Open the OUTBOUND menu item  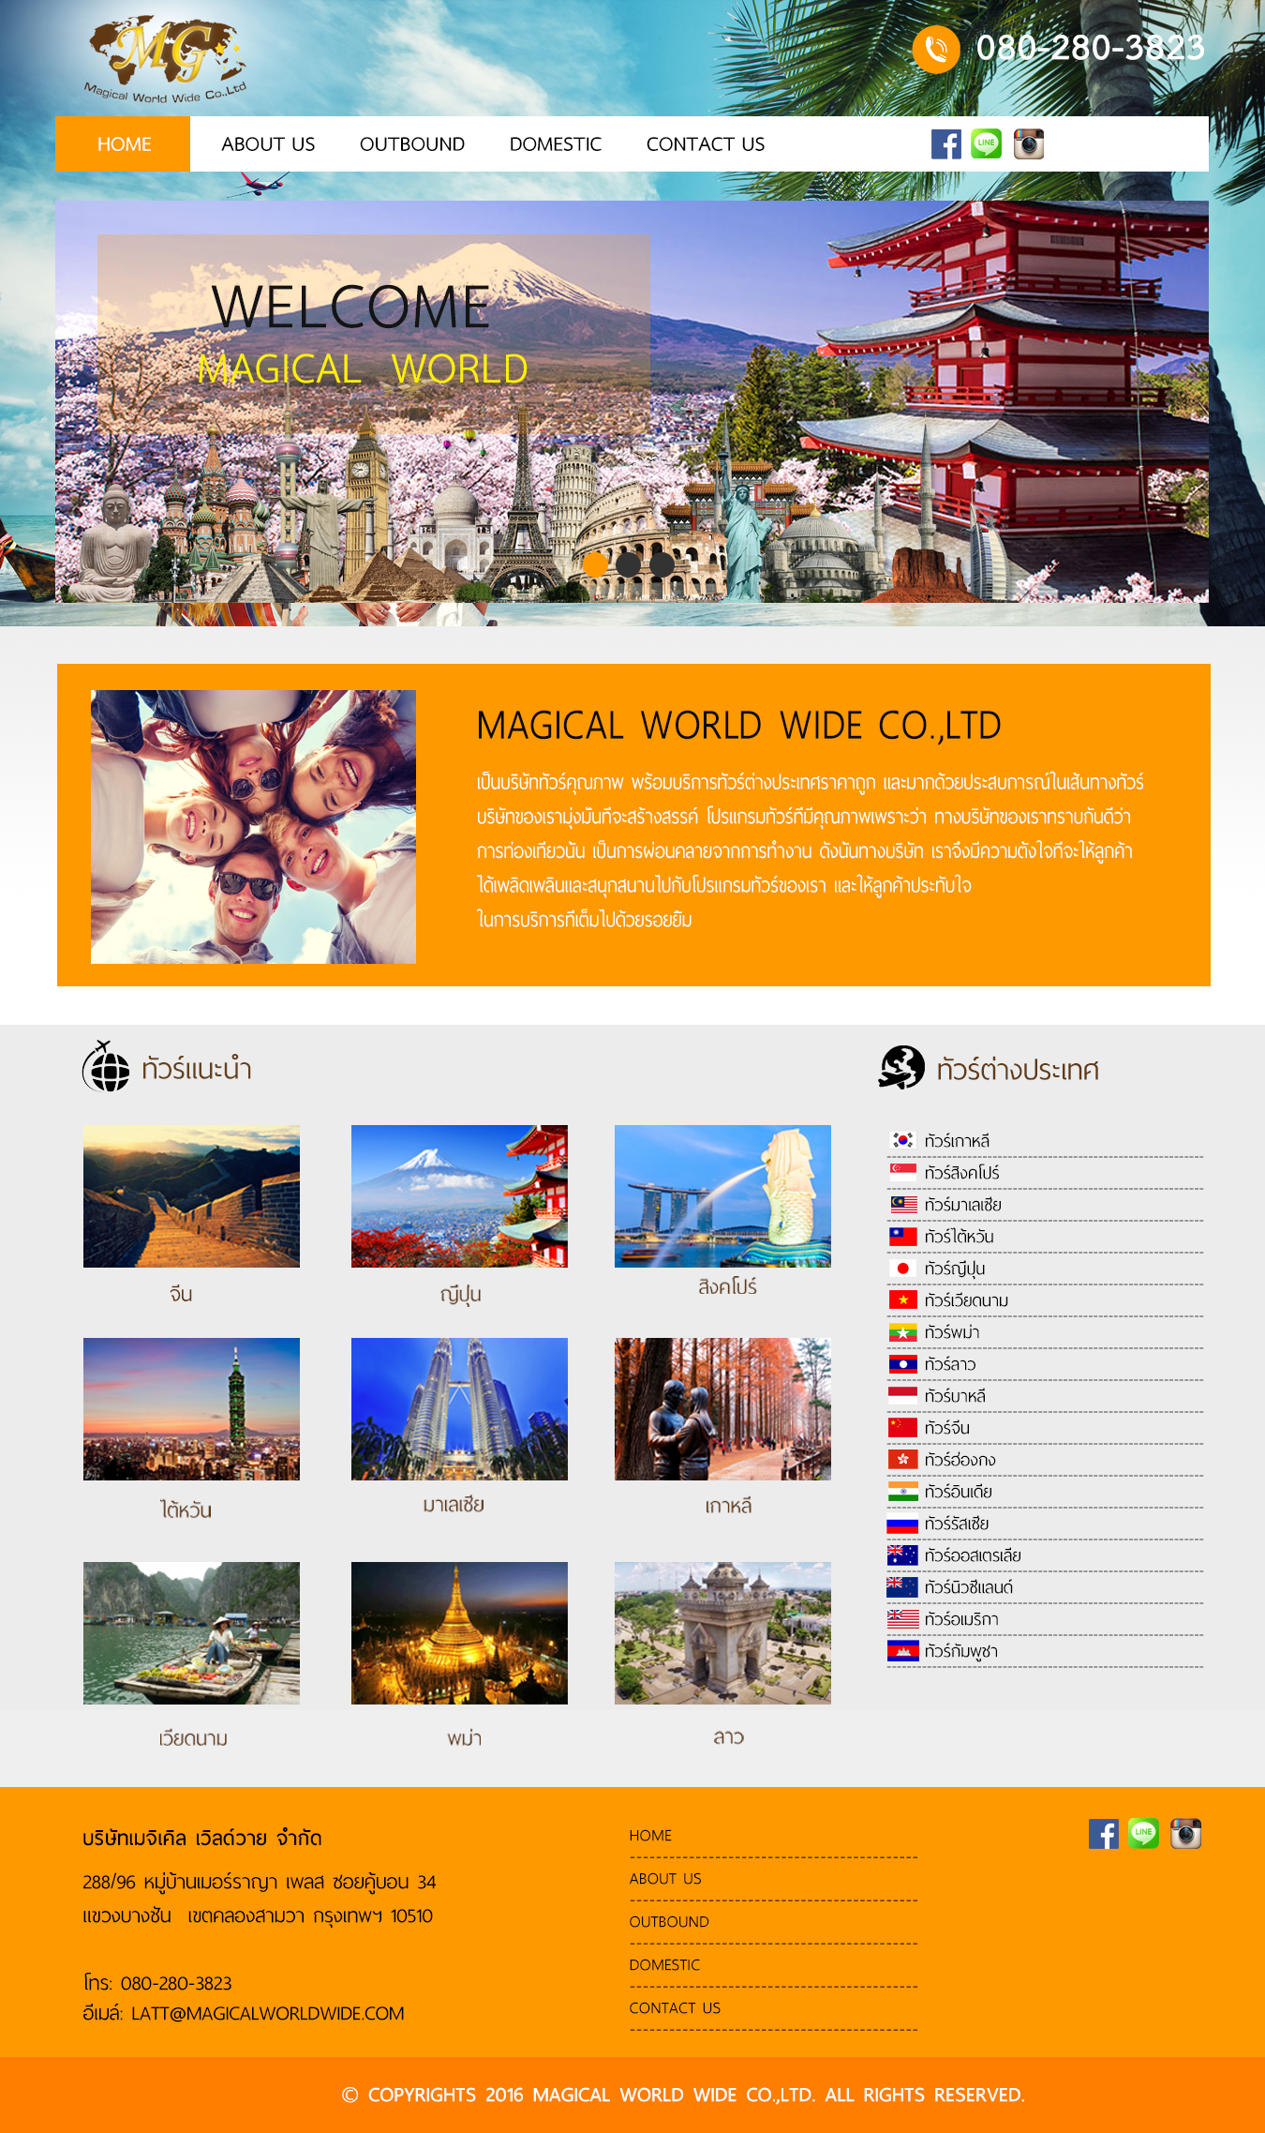click(x=412, y=144)
